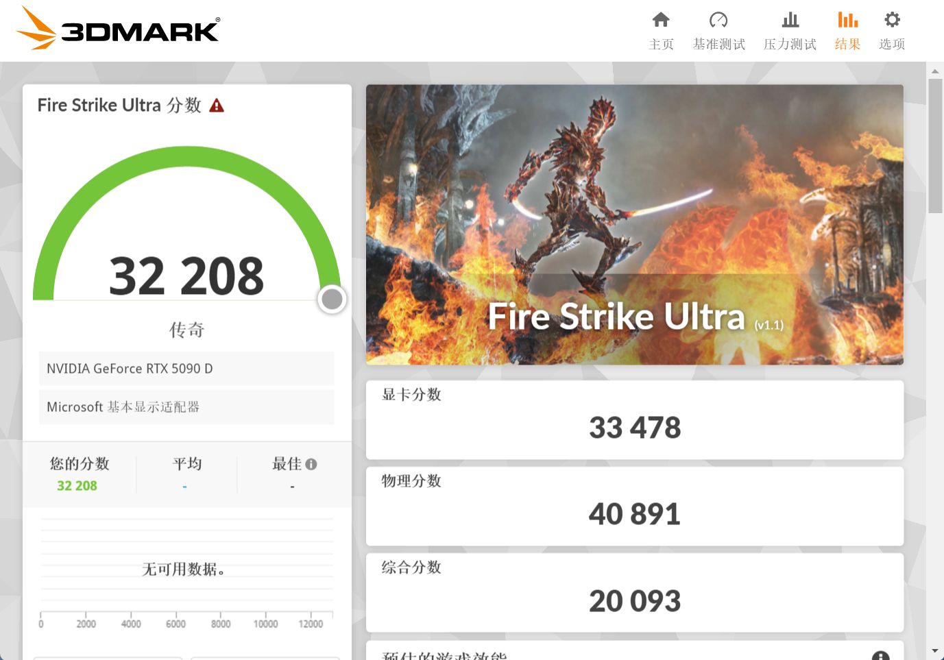Screen dimensions: 944x660
Task: Click the Microsoft 基本显示适配器 entry
Action: pyautogui.click(x=186, y=407)
